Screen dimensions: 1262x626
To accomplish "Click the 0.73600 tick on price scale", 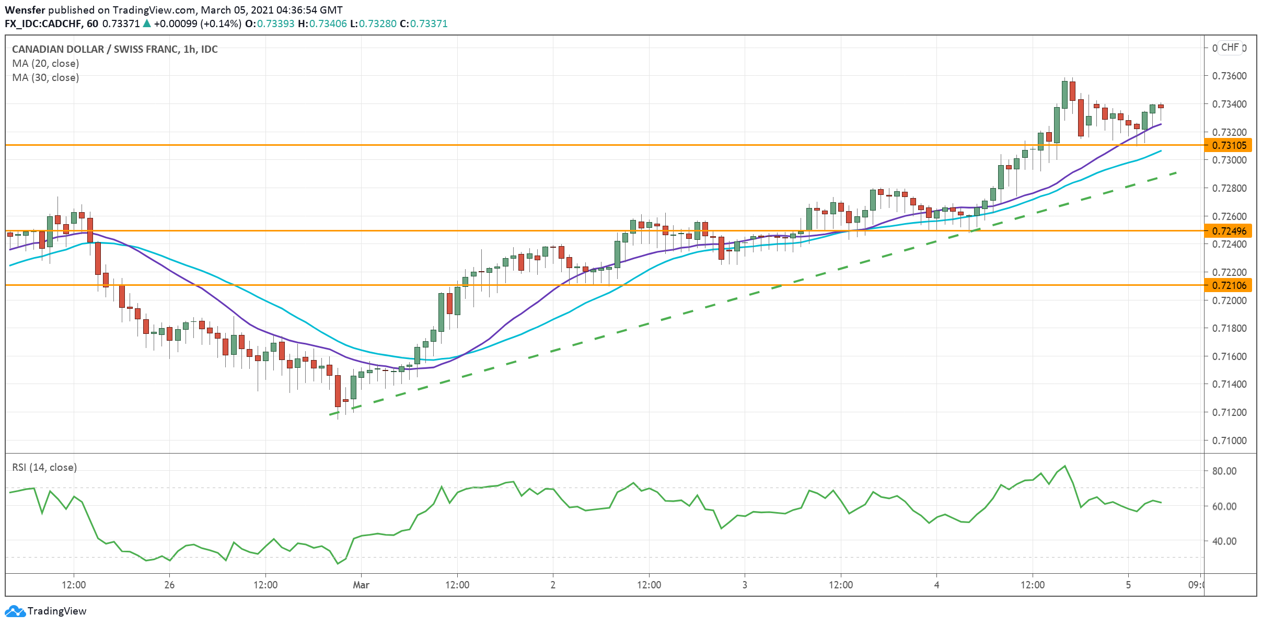I will coord(1229,76).
